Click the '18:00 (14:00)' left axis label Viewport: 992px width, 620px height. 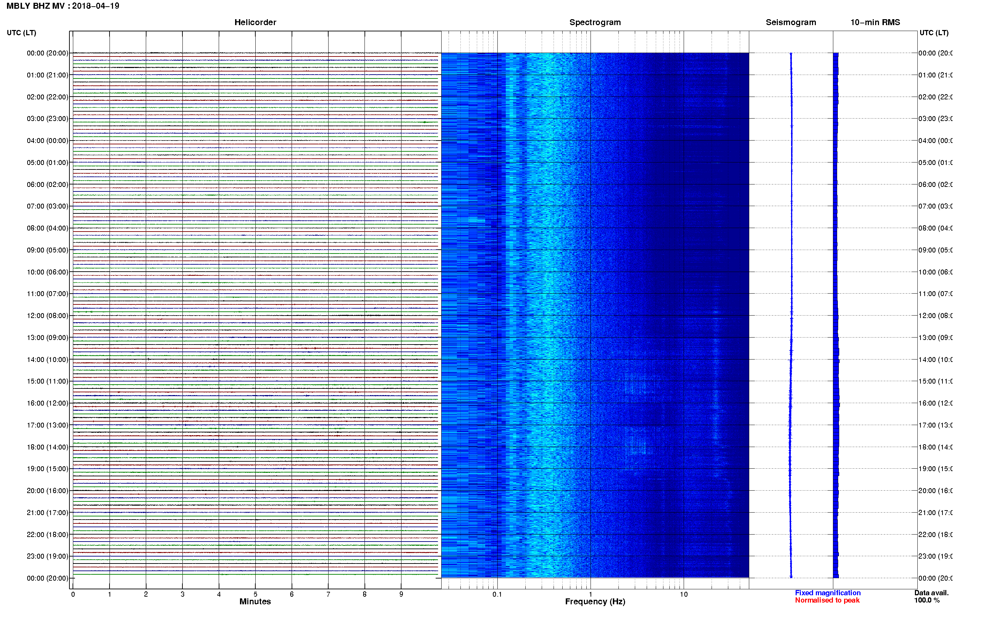47,447
